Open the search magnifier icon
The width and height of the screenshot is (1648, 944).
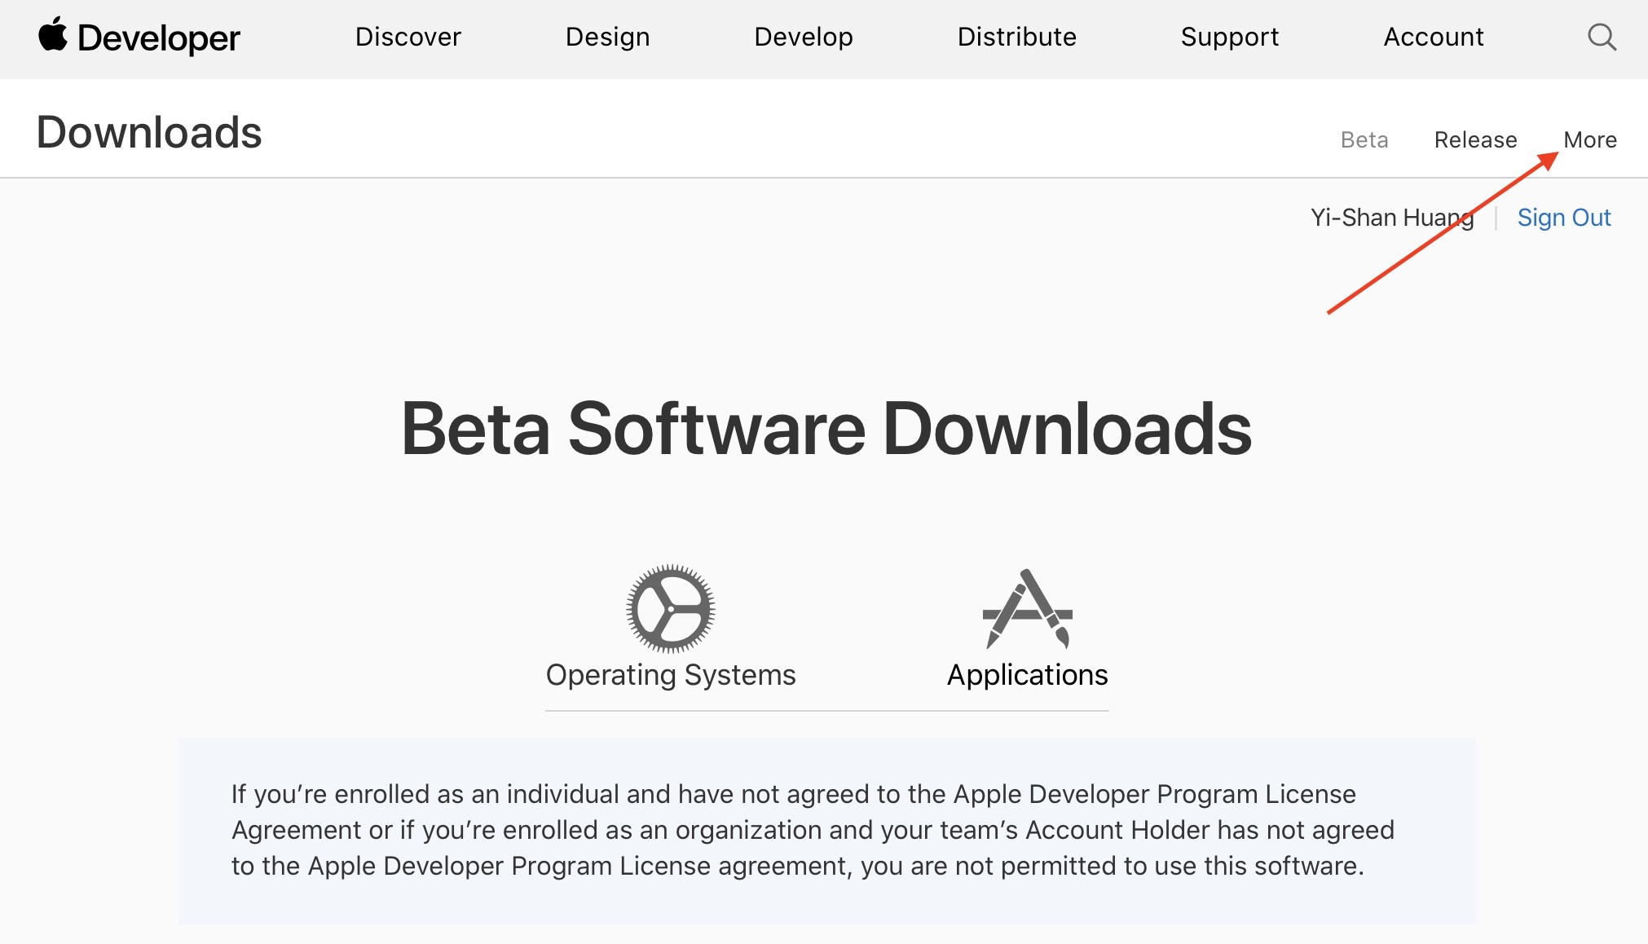pyautogui.click(x=1602, y=37)
